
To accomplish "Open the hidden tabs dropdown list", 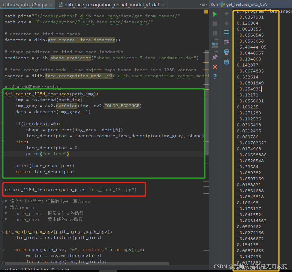I will pos(203,4).
